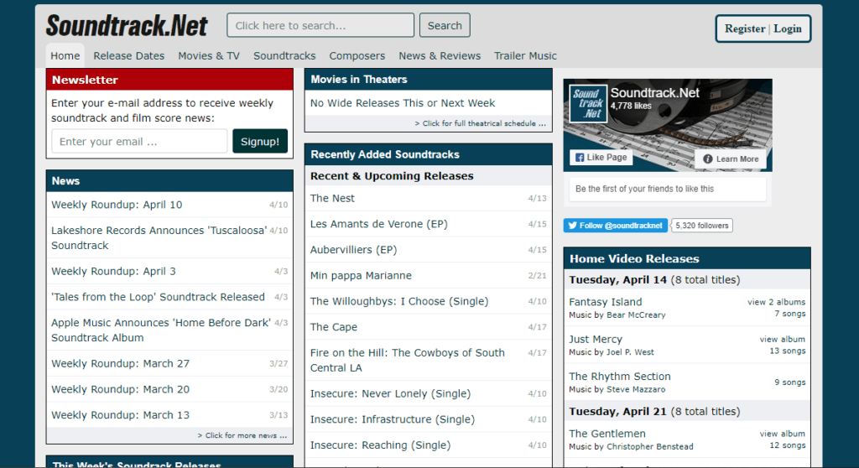
Task: Click the Learn More info button
Action: click(x=730, y=159)
